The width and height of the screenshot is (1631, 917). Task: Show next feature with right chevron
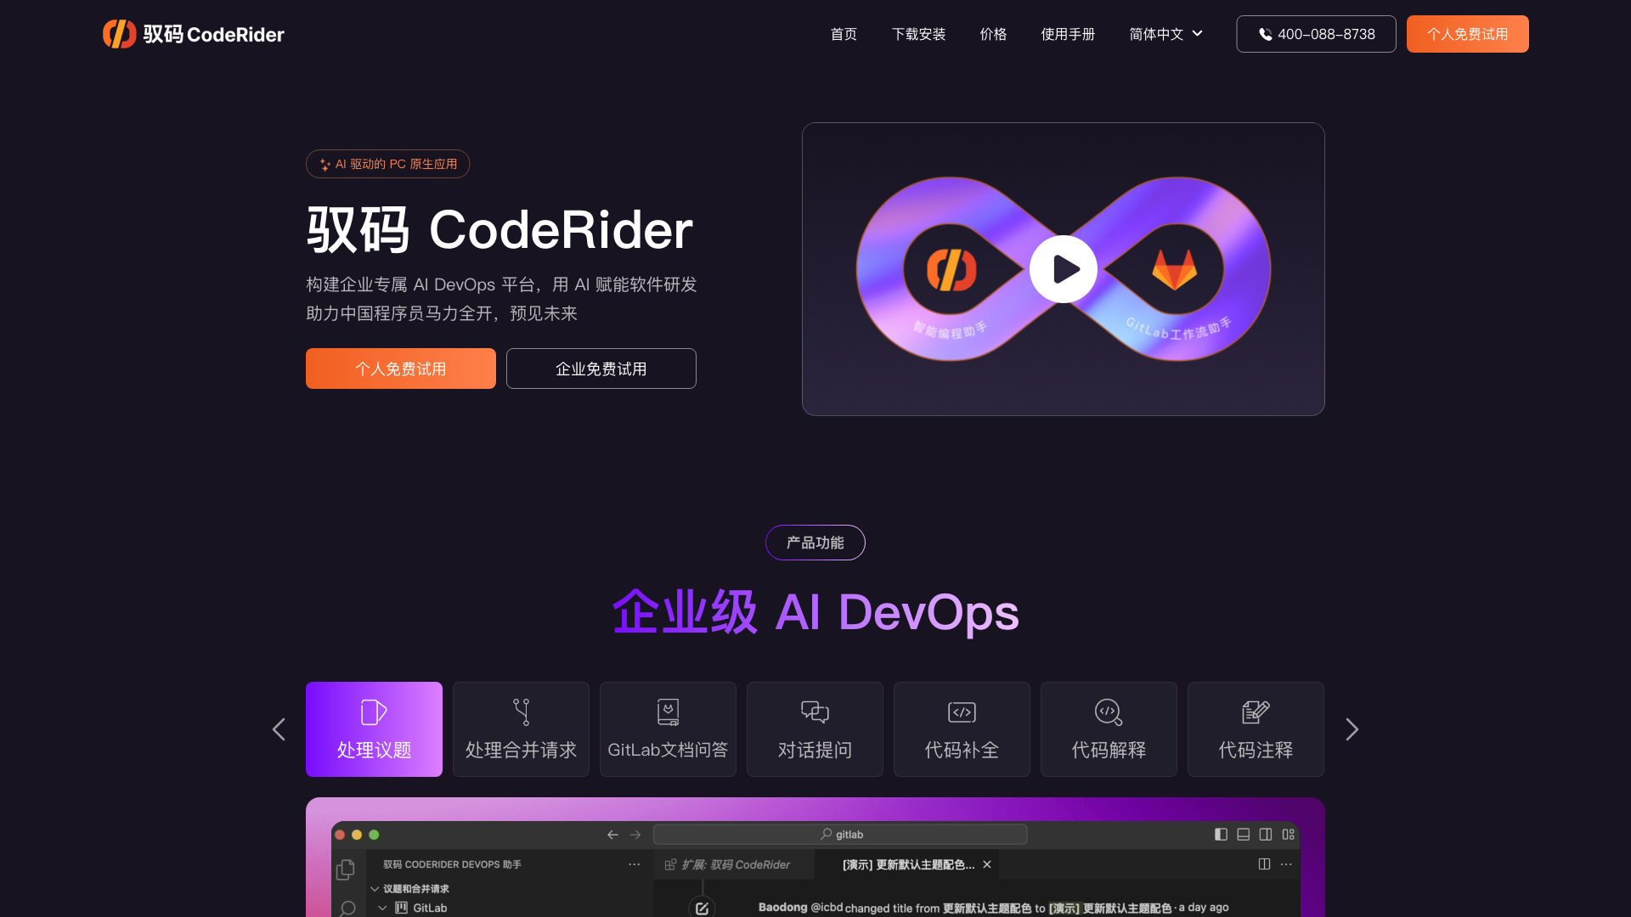[x=1352, y=729]
